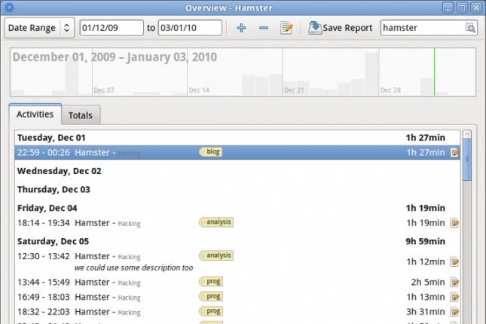
Task: Edit the 12:30 - 13:42 activity icon
Action: coord(454,261)
